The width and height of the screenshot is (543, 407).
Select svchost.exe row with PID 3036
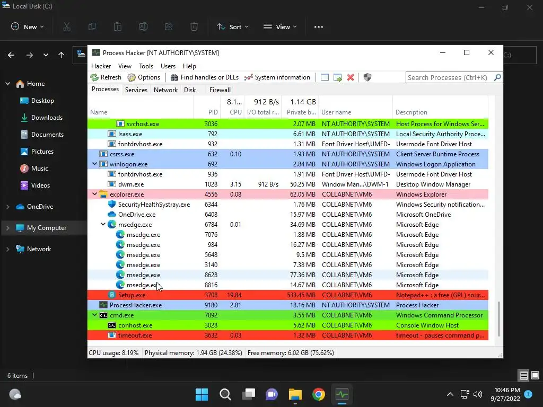pyautogui.click(x=288, y=123)
